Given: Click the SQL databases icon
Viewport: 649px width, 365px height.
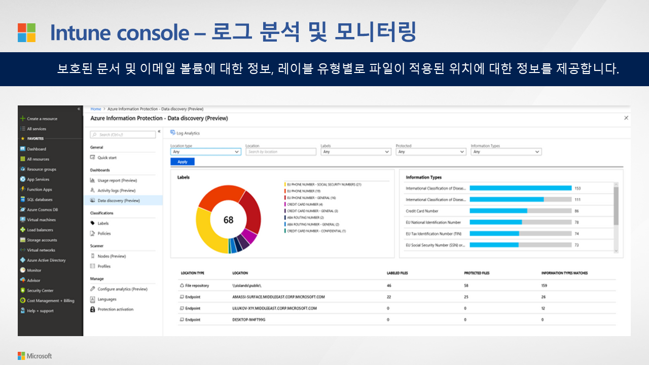Looking at the screenshot, I should [22, 200].
